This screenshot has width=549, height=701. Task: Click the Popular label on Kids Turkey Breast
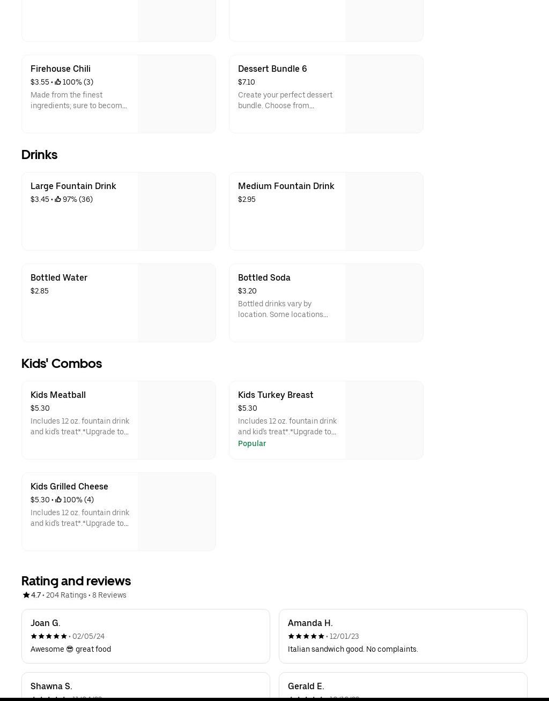(252, 443)
